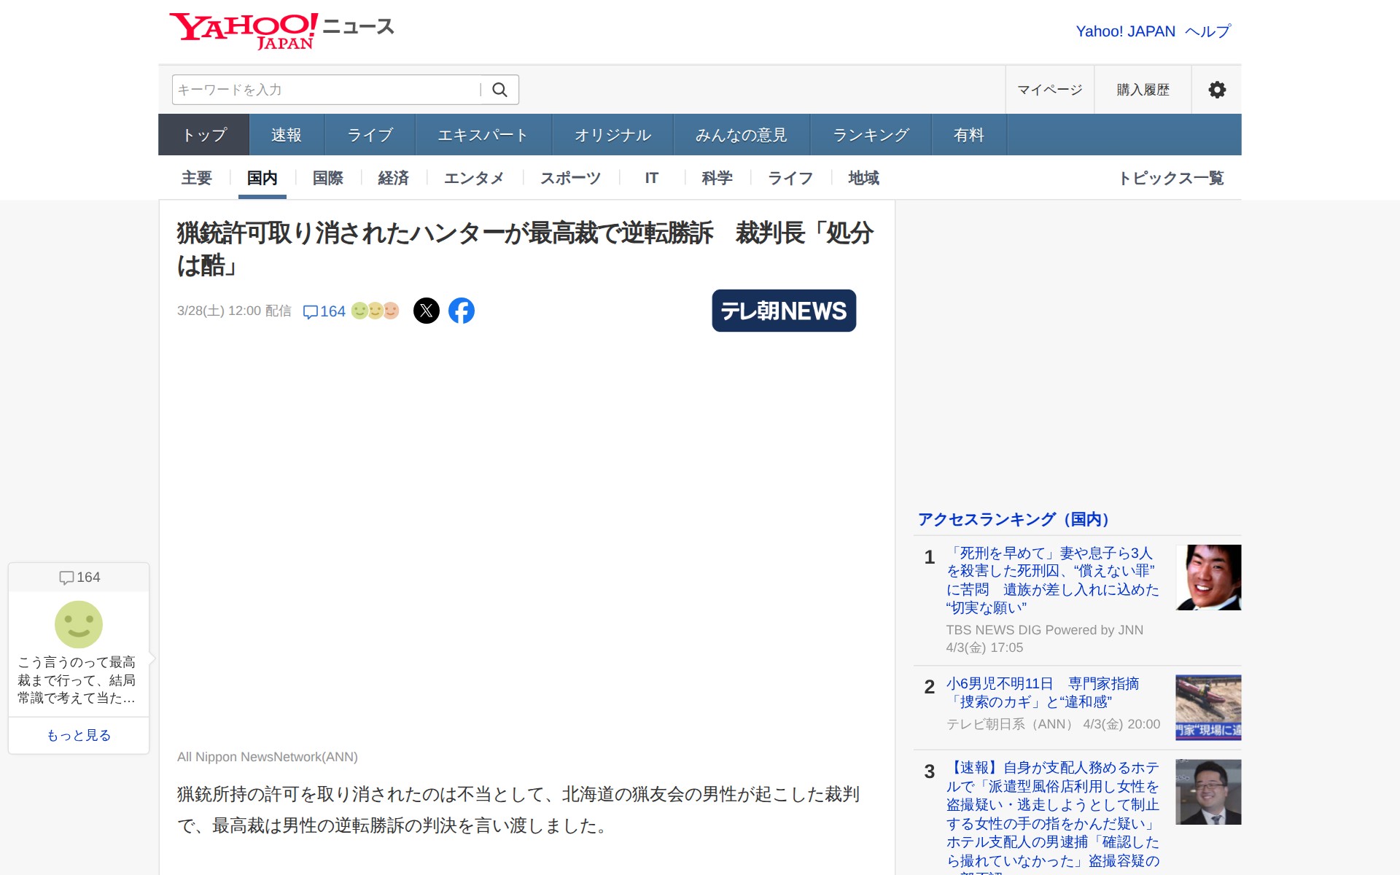Switch to the 速報 tab
1400x875 pixels.
tap(286, 135)
